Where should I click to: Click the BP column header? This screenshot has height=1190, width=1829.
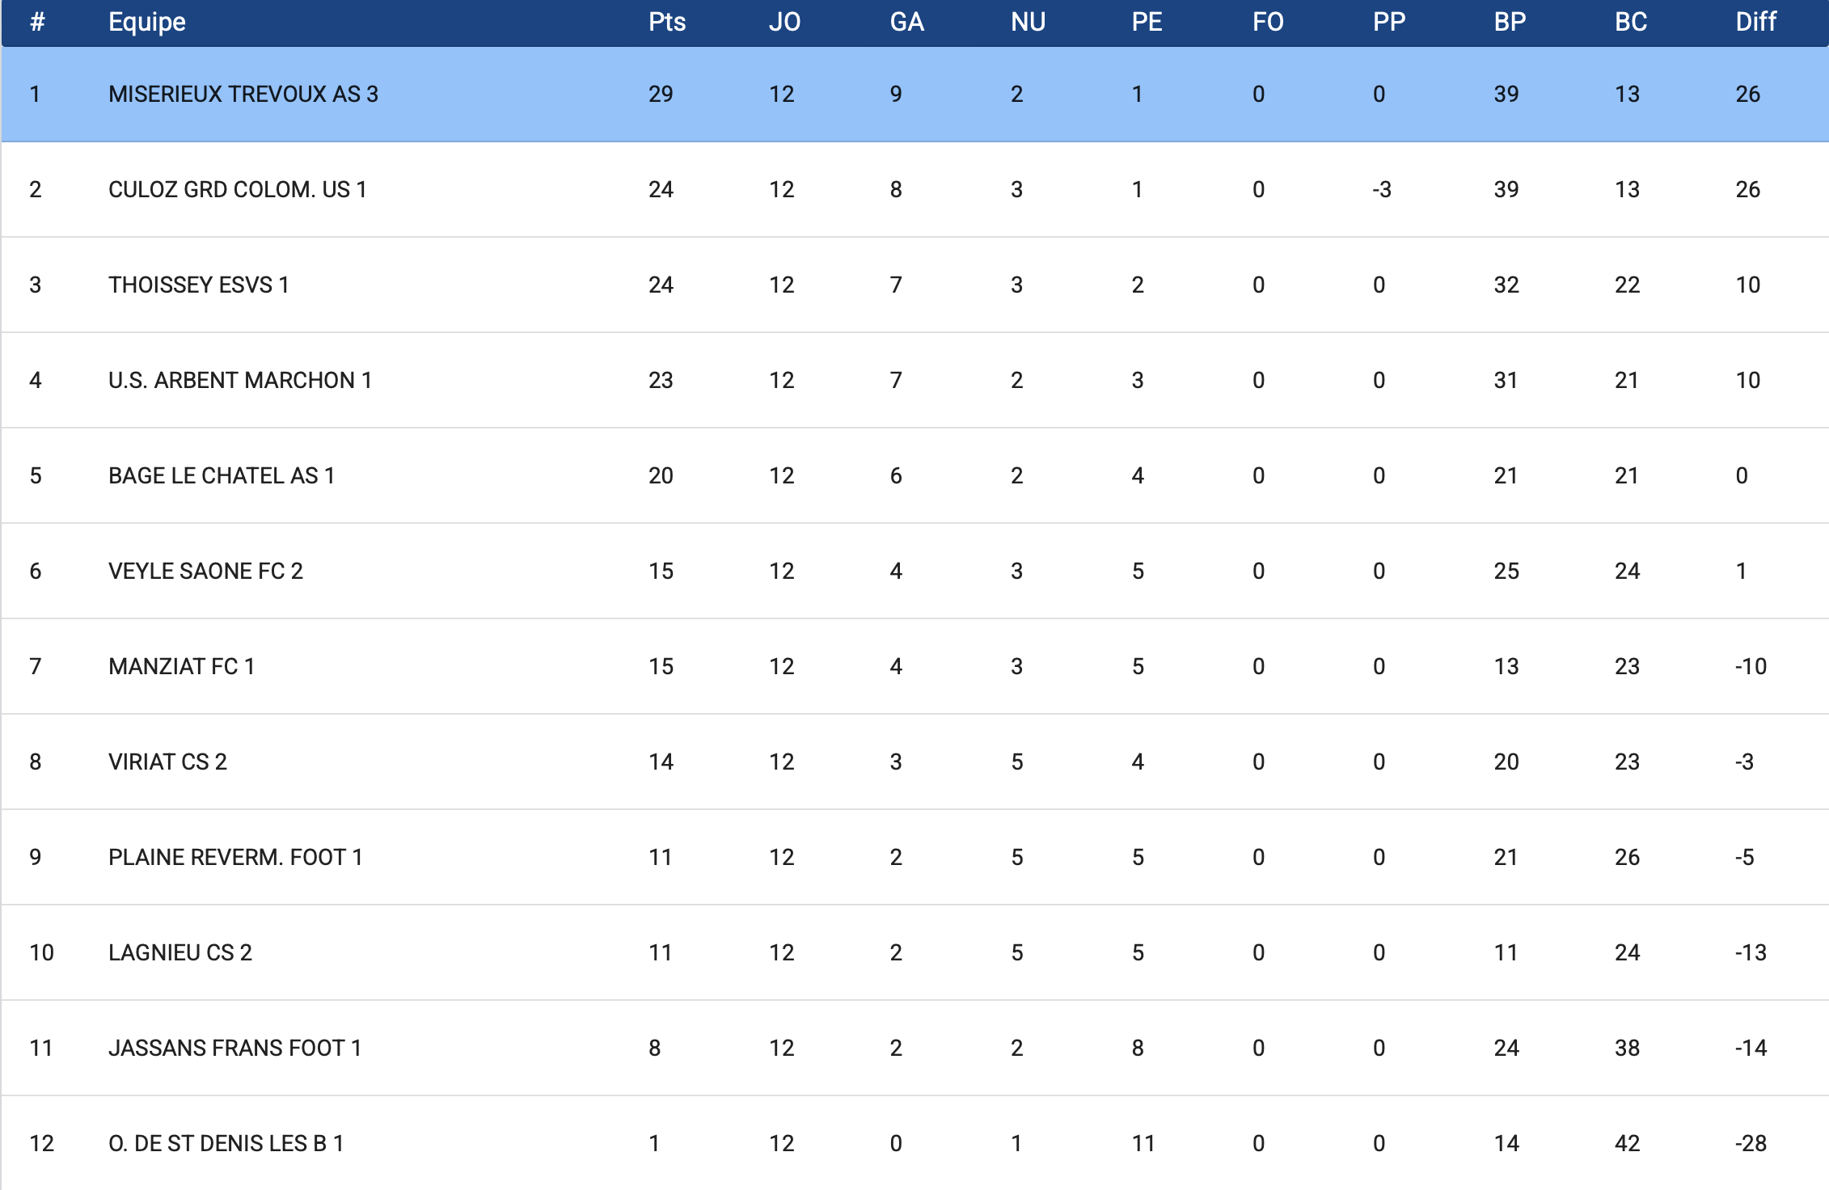(1510, 22)
